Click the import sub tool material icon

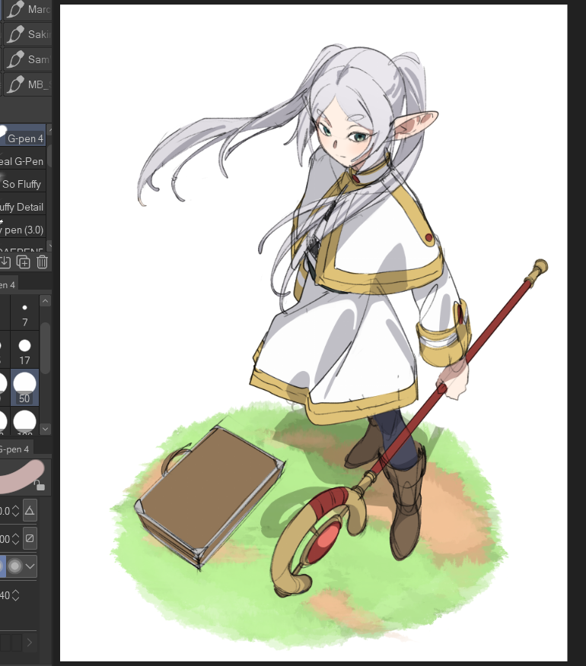(x=5, y=262)
